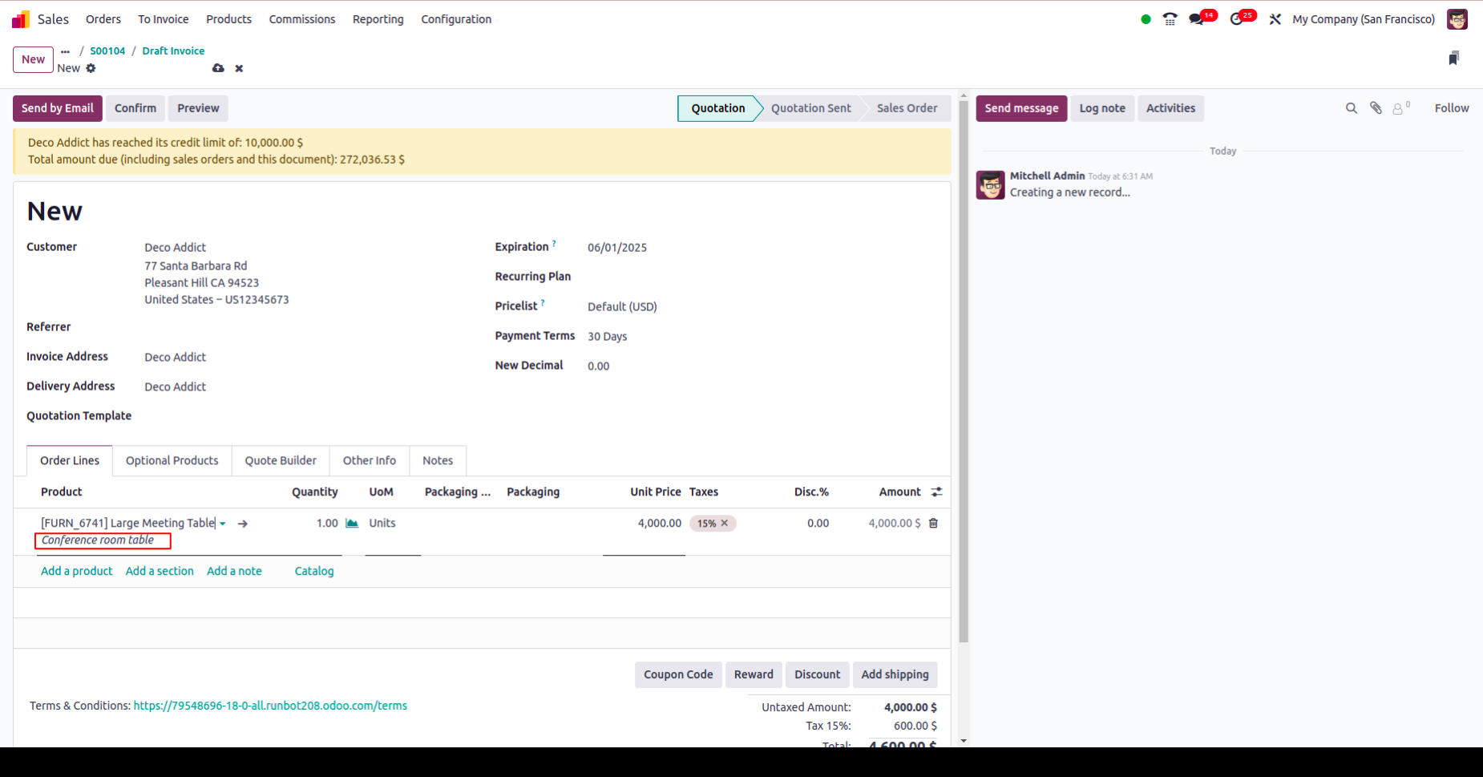Open the product dropdown for Large Meeting Table
1483x777 pixels.
pyautogui.click(x=223, y=524)
